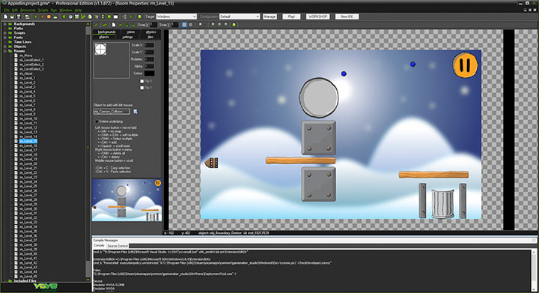The image size is (539, 293).
Task: Select rm_LevelSelect_1 in the rooms tree
Action: [31, 60]
